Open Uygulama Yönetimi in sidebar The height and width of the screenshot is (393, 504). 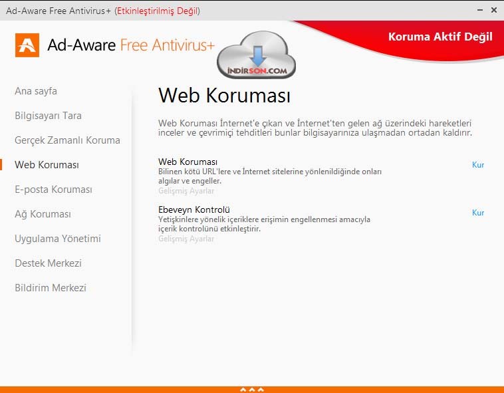58,239
